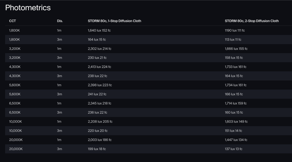Select the "2,413 lux 224 fc" cell
Screen dimensions: 292x162
99,67
